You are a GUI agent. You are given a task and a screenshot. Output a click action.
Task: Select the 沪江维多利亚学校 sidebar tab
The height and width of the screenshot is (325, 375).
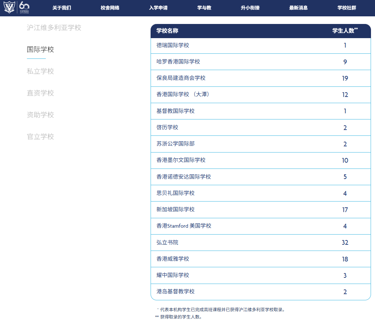(x=54, y=28)
